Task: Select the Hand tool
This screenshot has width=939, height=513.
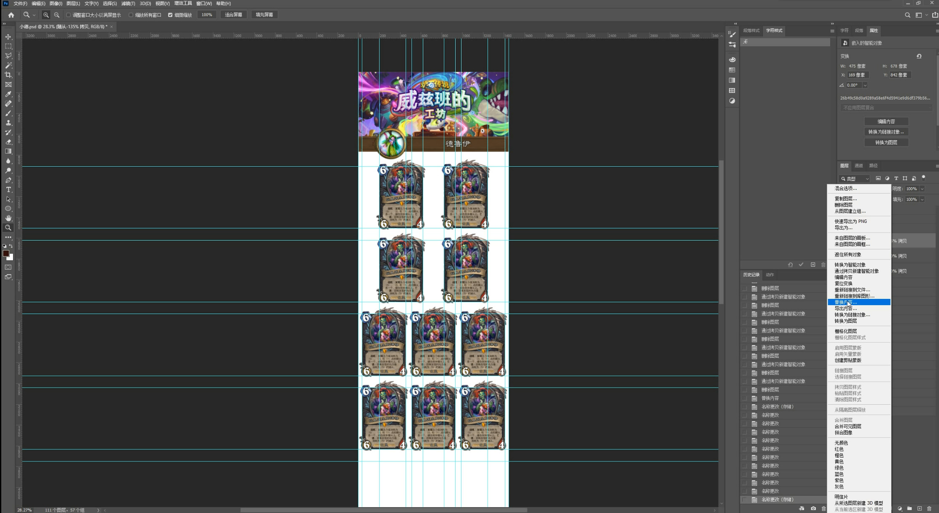Action: [8, 218]
